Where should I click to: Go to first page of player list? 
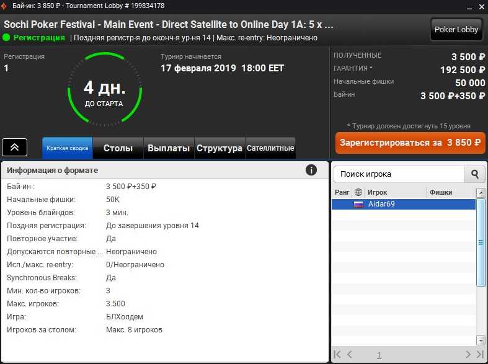coord(337,354)
